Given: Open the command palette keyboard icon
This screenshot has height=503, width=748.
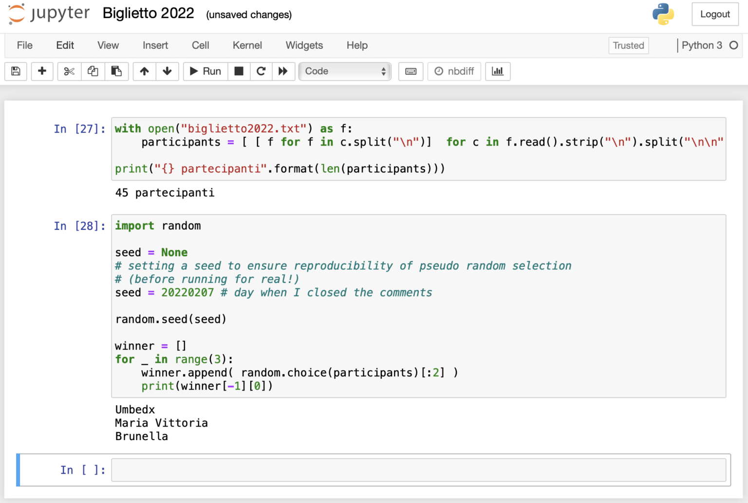Looking at the screenshot, I should pos(411,71).
